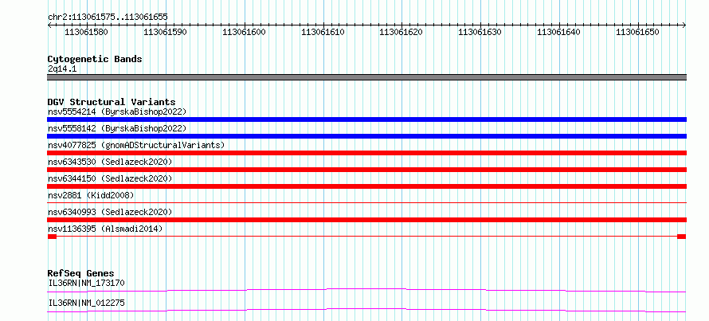Click left red block of nsv1136395 feature

click(x=52, y=237)
